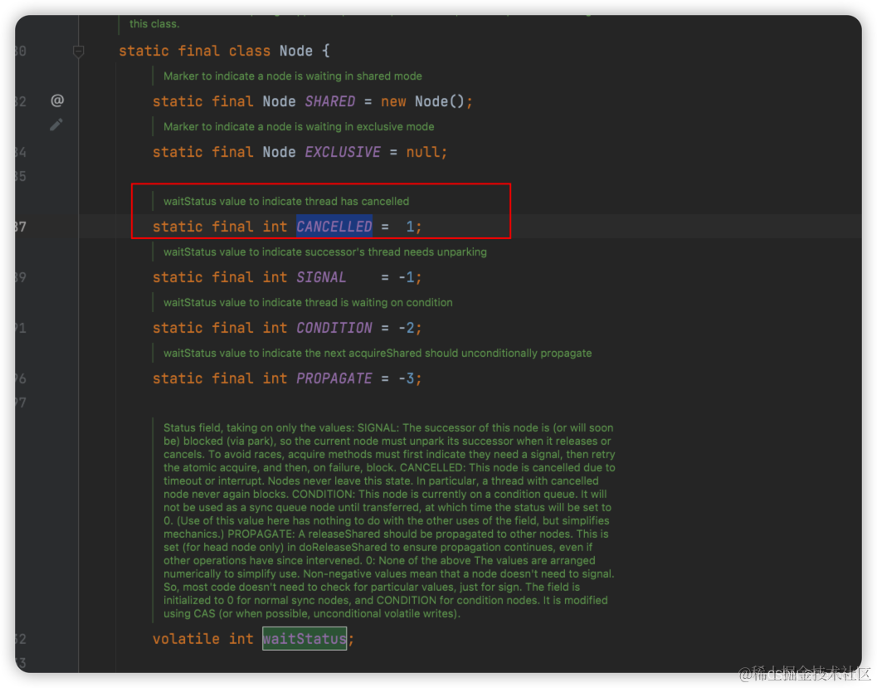Click comment about successor's thread needs unparking
The width and height of the screenshot is (877, 688).
click(325, 252)
